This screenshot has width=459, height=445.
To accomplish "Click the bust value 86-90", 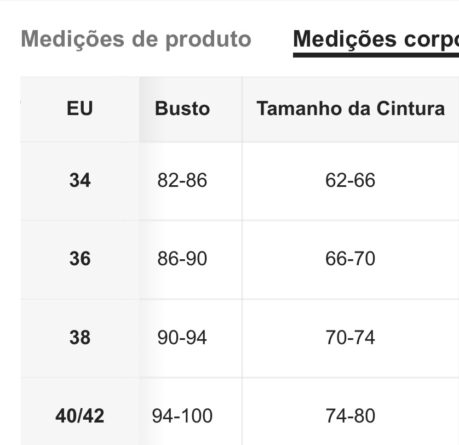I will tap(182, 259).
